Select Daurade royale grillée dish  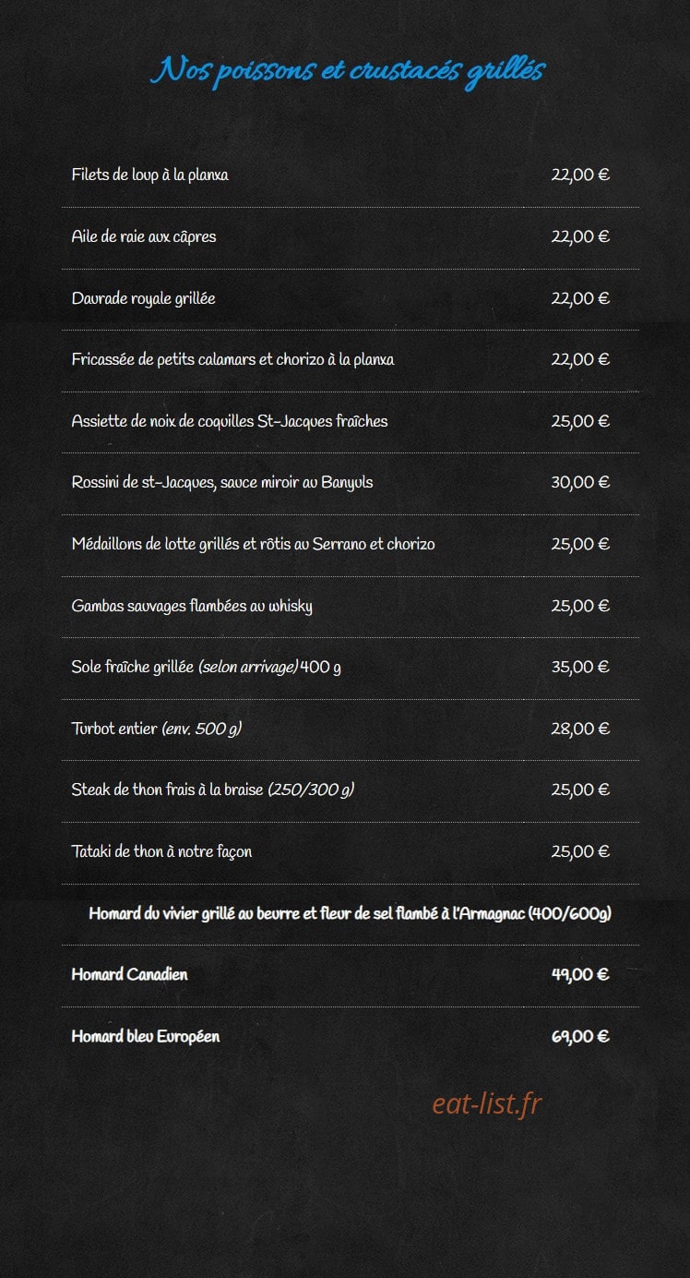(144, 298)
